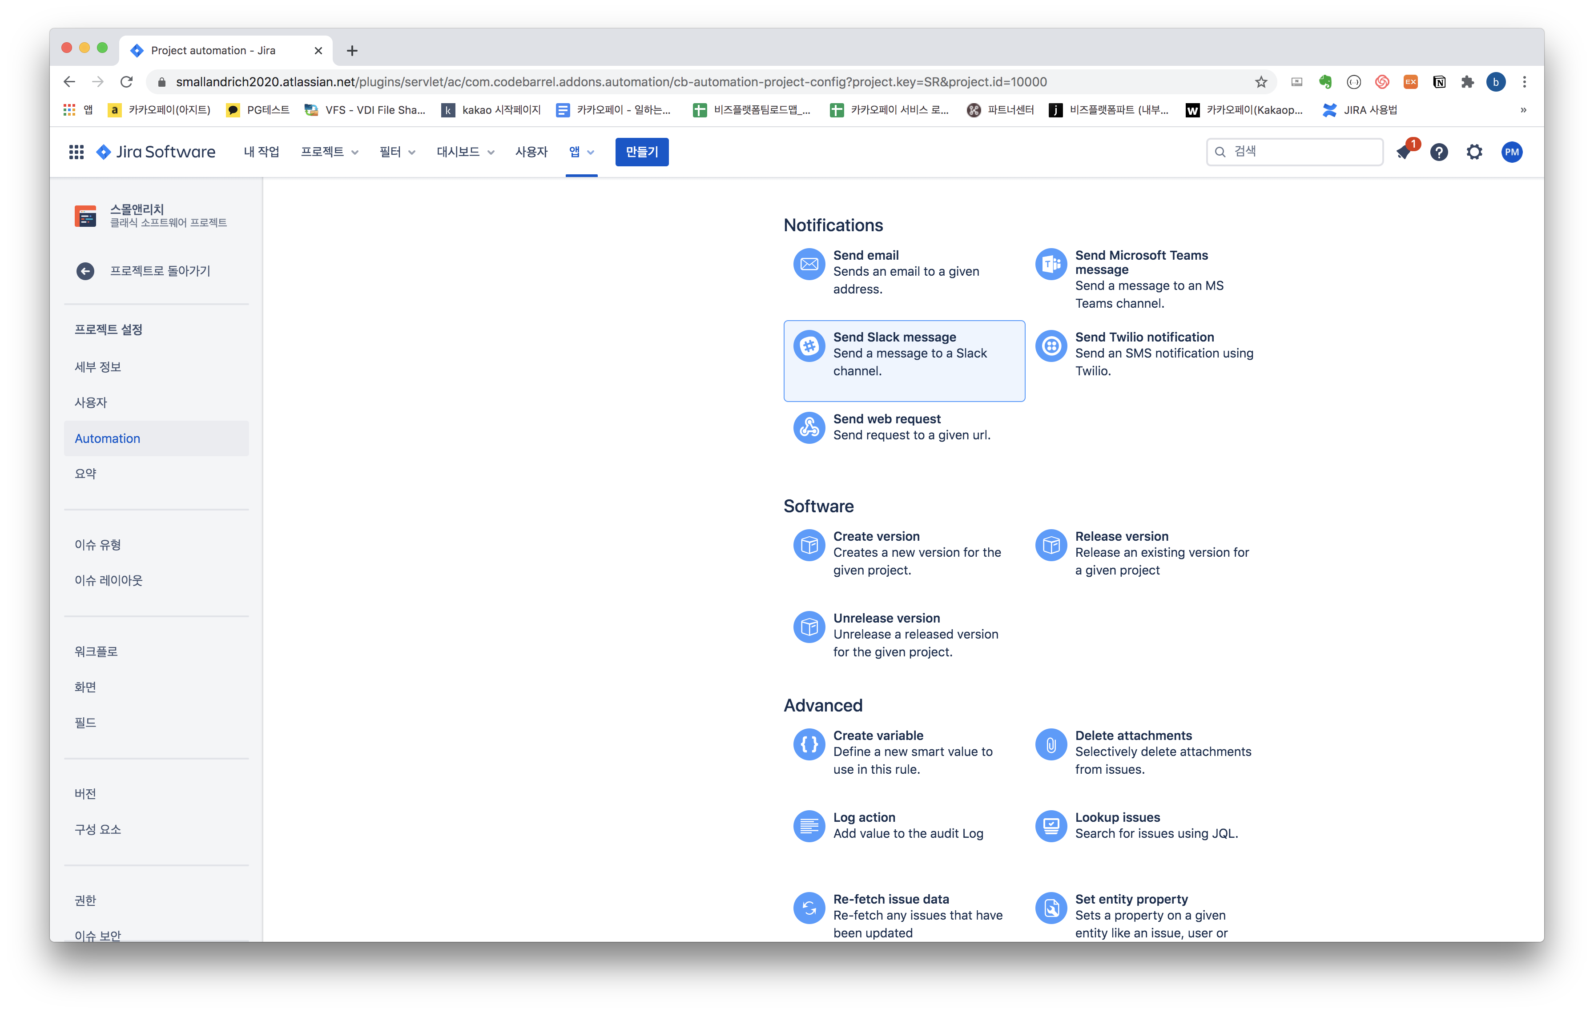The image size is (1594, 1013).
Task: Expand the 필터 dropdown in navigation
Action: pyautogui.click(x=397, y=152)
